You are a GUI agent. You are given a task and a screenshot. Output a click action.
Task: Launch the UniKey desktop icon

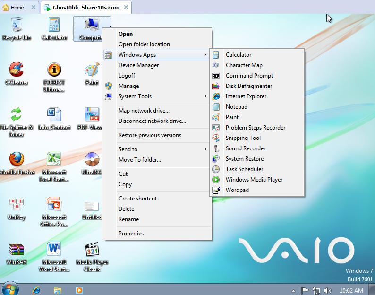(x=16, y=208)
